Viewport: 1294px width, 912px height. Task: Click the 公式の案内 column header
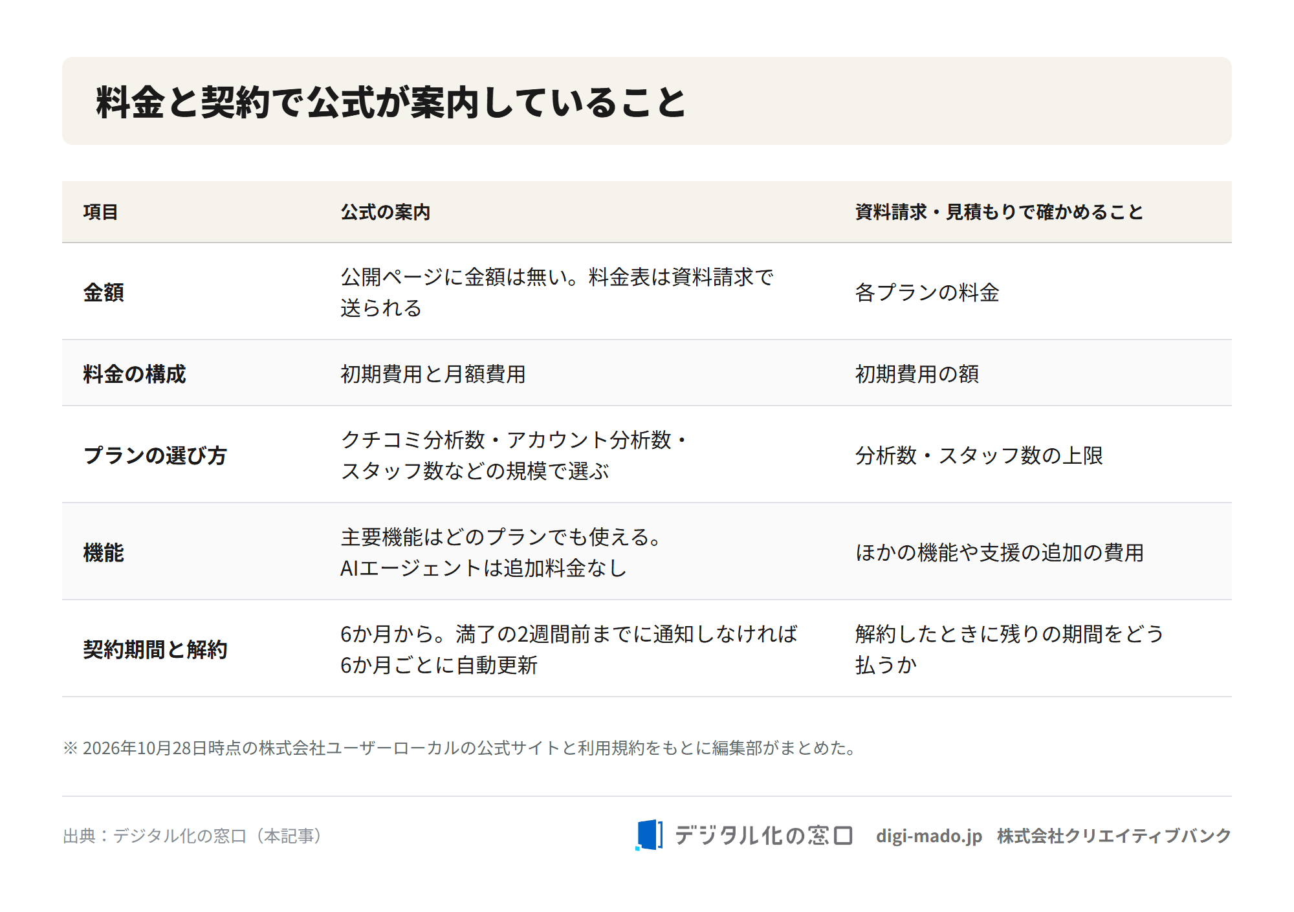(386, 212)
